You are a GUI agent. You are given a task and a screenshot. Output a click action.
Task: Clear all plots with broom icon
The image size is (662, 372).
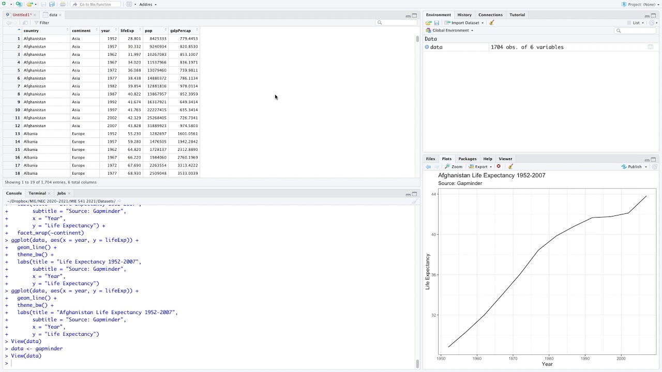tap(510, 166)
